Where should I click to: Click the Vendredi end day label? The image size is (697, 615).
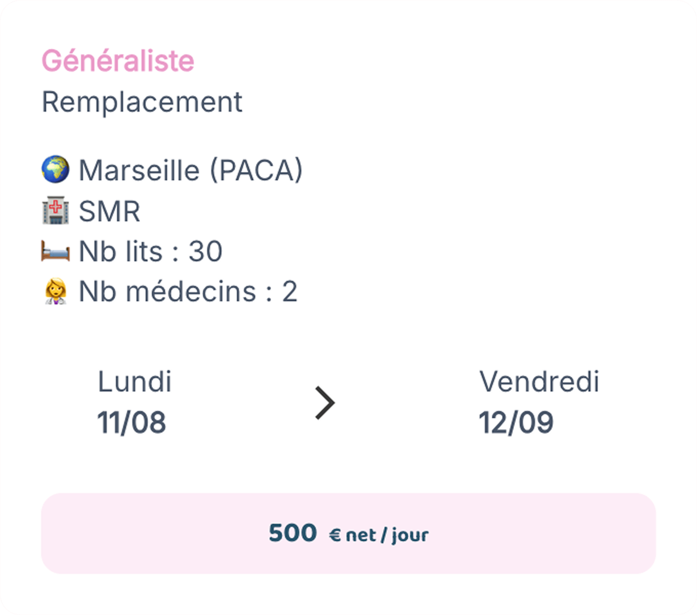coord(539,382)
